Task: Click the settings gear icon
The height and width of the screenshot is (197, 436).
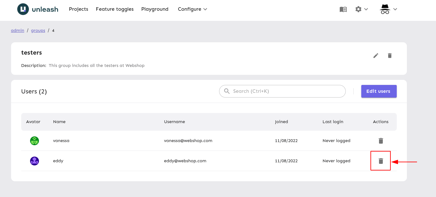Action: pos(358,9)
